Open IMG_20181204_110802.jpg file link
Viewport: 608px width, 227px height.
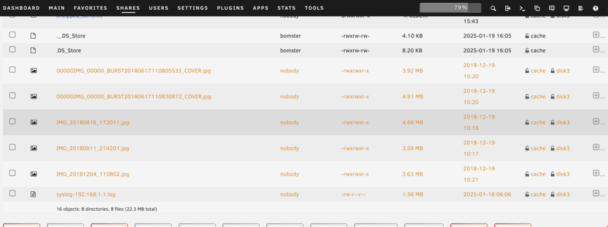point(92,174)
